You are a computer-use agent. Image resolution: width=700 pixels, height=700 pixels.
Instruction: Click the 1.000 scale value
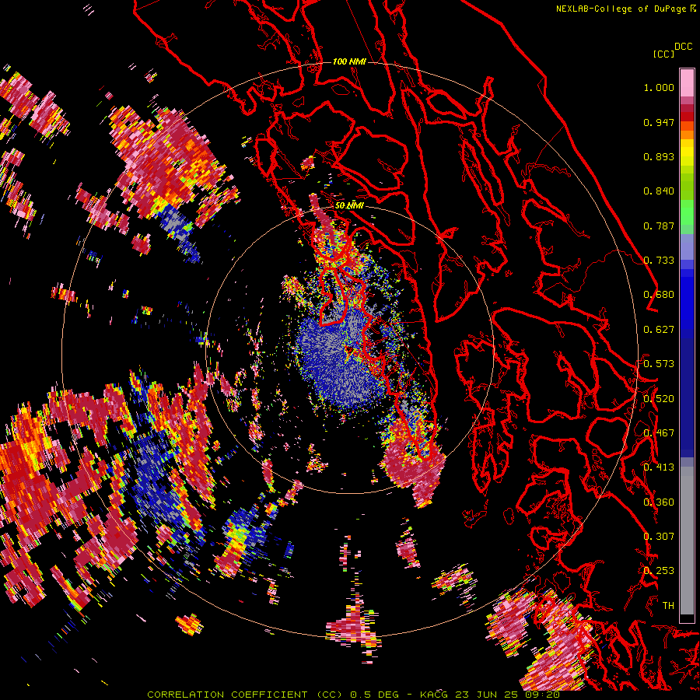(x=659, y=87)
